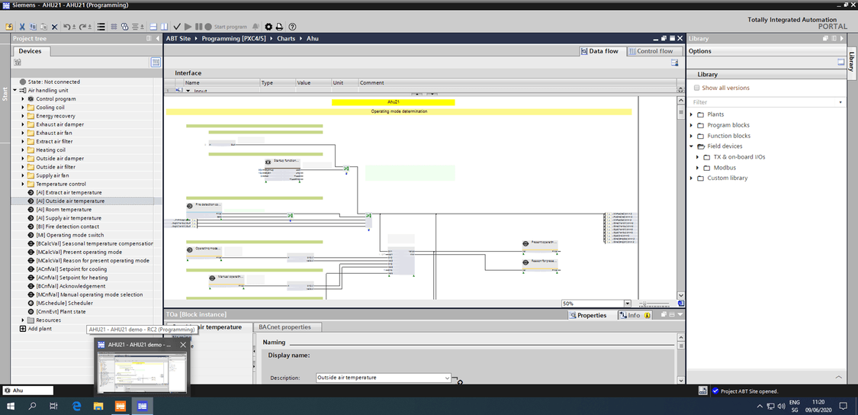Switch to the BACnet properties tab
The image size is (858, 415).
pos(288,327)
